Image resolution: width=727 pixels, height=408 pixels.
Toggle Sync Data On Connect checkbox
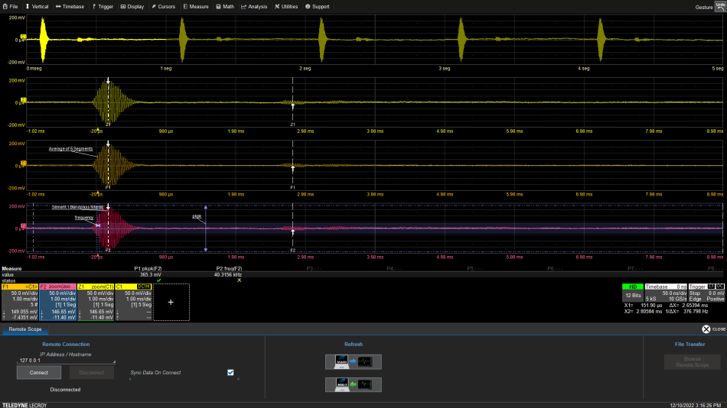point(230,372)
